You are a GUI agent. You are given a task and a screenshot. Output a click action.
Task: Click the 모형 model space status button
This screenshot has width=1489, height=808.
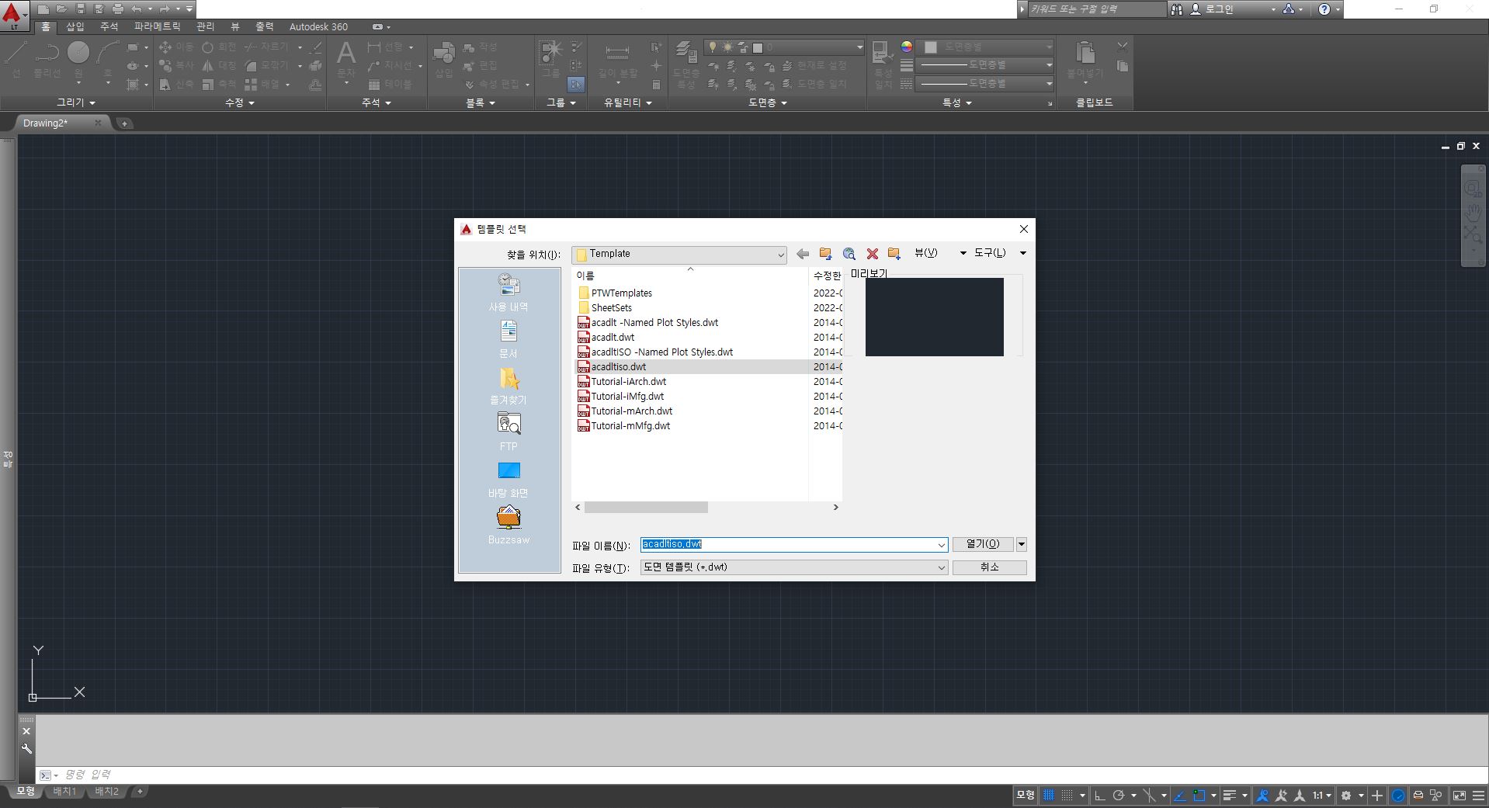1025,796
